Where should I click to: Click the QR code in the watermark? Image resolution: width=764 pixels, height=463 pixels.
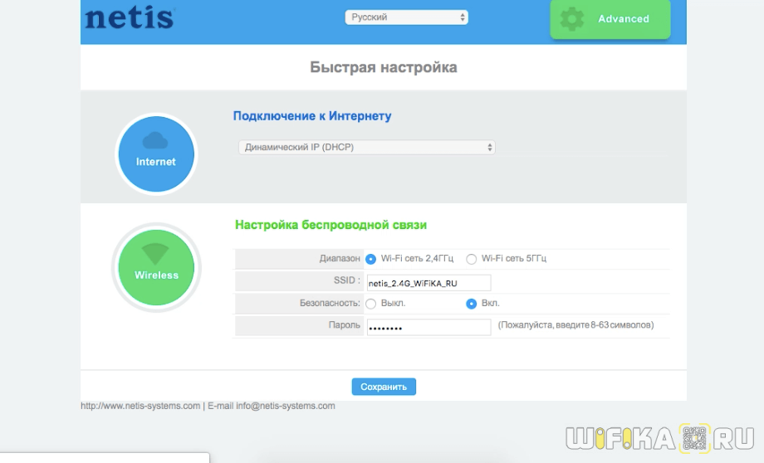pyautogui.click(x=694, y=436)
